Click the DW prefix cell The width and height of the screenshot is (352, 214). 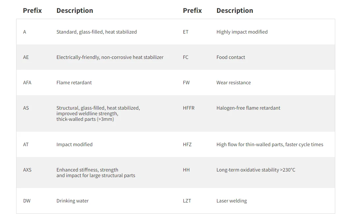point(27,201)
